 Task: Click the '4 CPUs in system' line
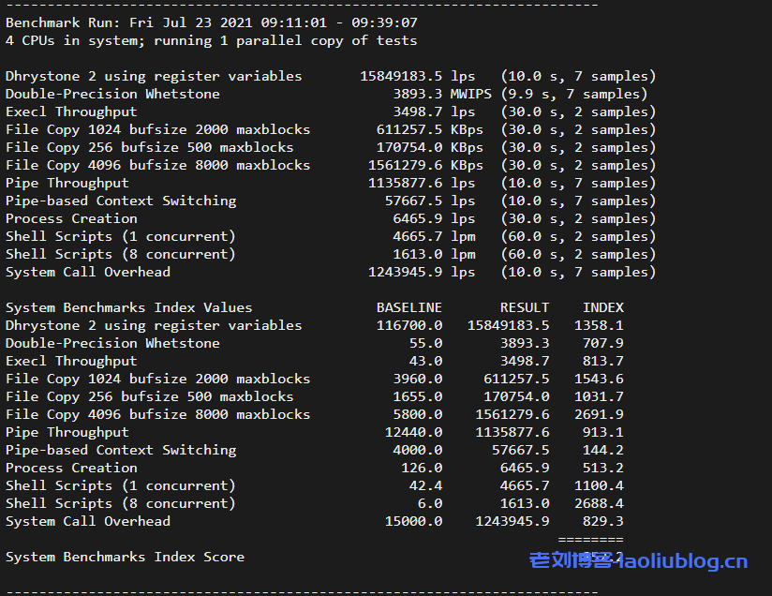(212, 40)
